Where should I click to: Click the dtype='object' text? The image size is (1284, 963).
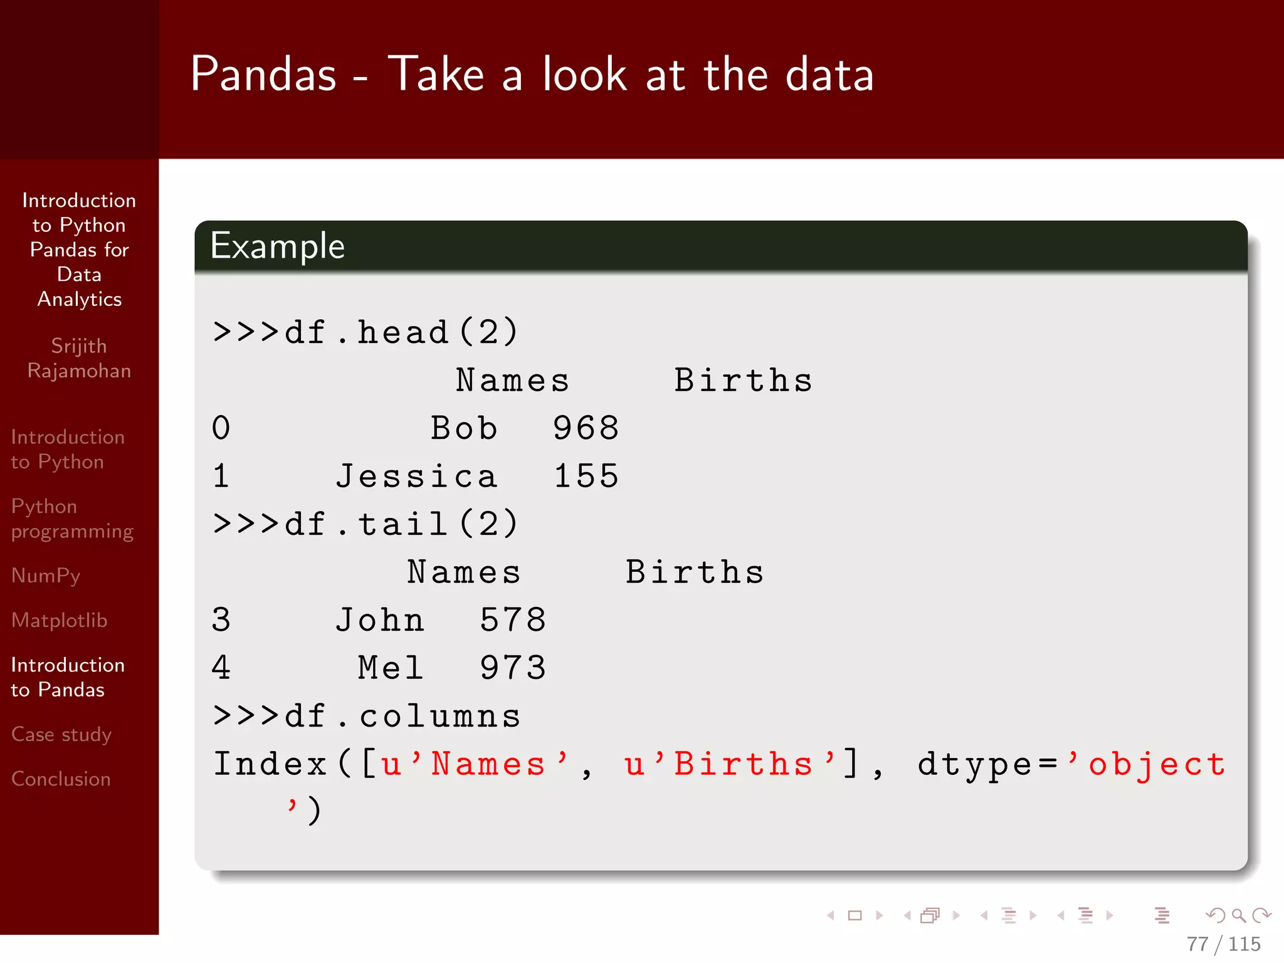(x=1071, y=766)
